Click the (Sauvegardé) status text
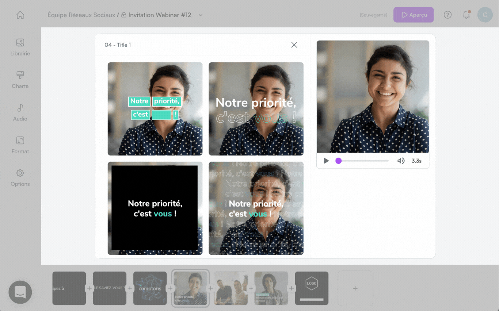 tap(373, 15)
